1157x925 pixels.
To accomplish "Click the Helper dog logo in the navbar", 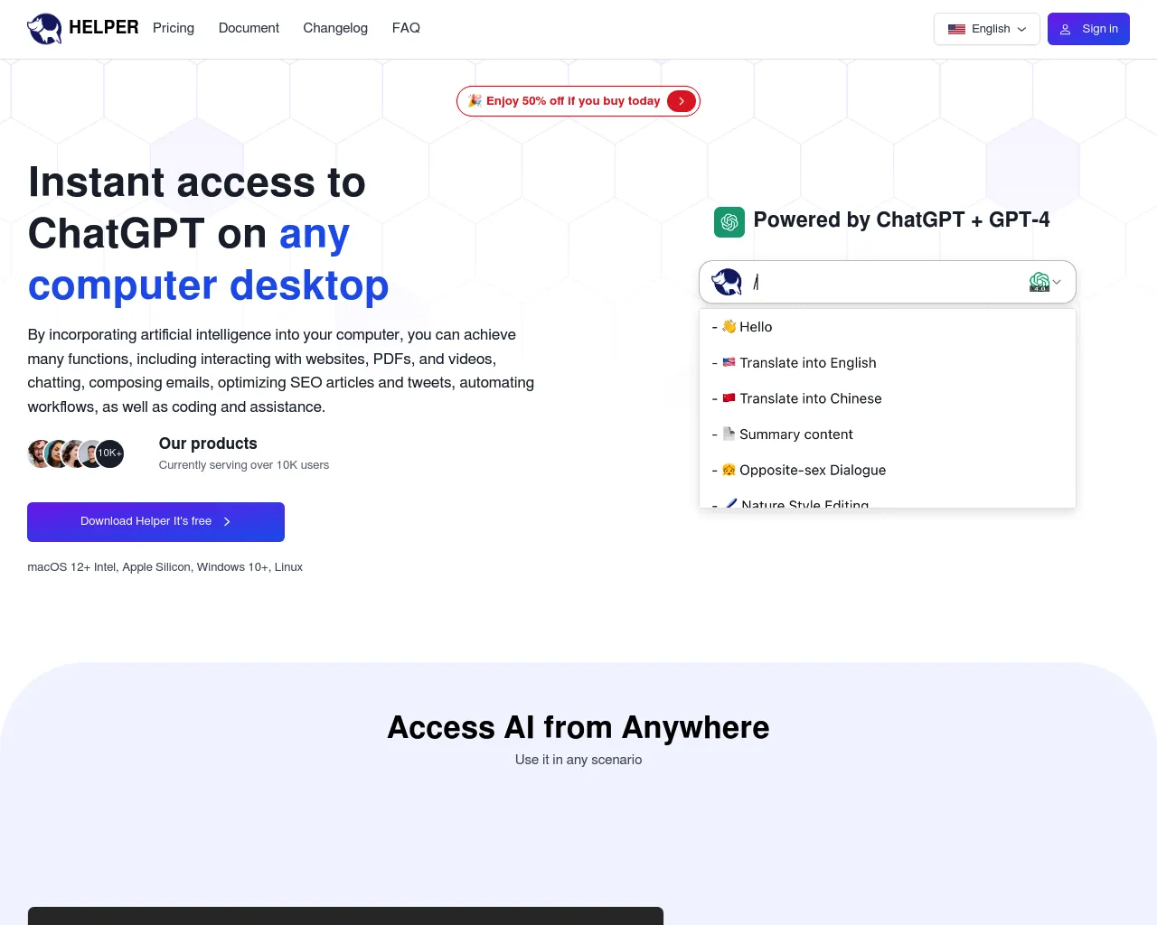I will pyautogui.click(x=44, y=28).
